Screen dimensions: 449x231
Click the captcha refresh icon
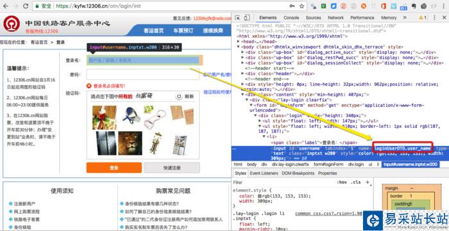coord(179,97)
